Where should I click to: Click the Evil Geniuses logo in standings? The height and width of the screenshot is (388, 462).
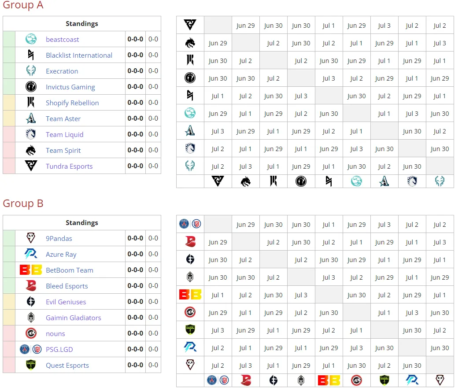tap(31, 302)
